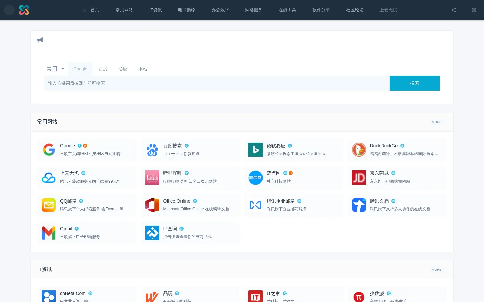The image size is (484, 302).
Task: Click the 腾讯企业邮箱 logo icon
Action: coord(255,205)
